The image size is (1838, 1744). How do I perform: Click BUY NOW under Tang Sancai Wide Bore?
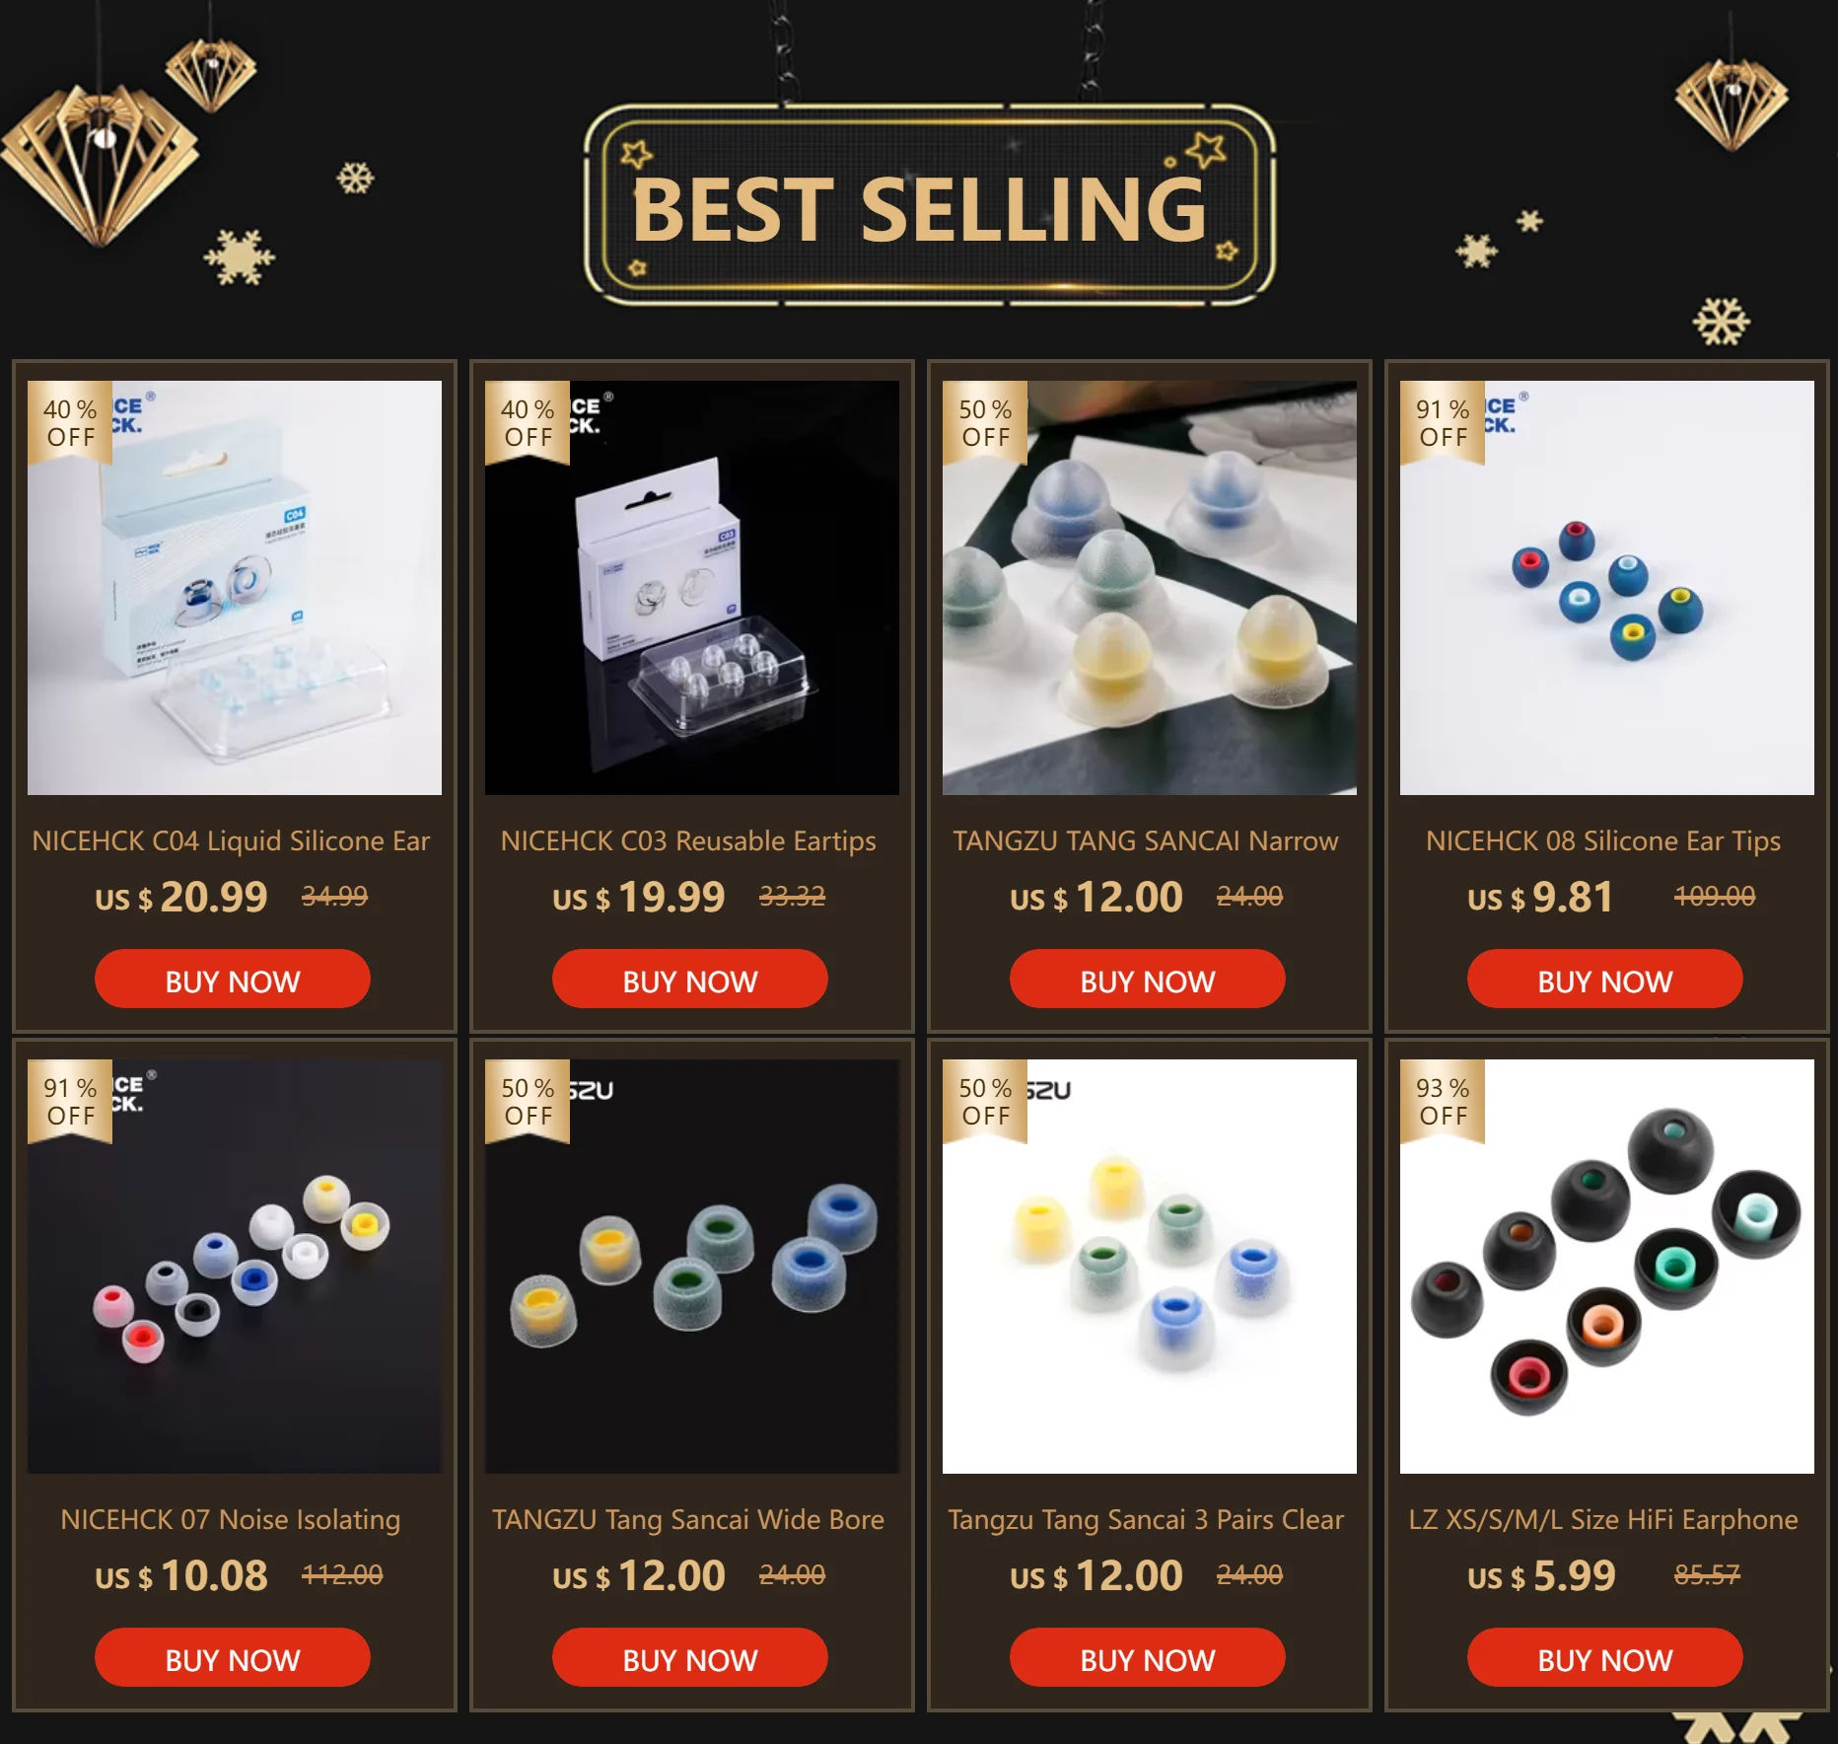click(x=690, y=1657)
